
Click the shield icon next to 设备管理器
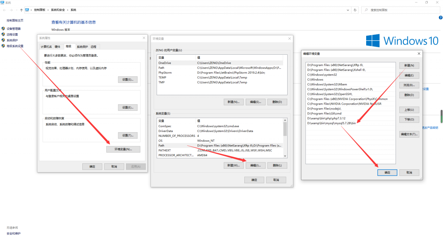click(3, 29)
